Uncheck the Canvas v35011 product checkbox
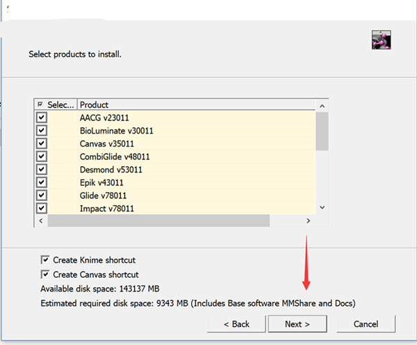 pos(42,143)
